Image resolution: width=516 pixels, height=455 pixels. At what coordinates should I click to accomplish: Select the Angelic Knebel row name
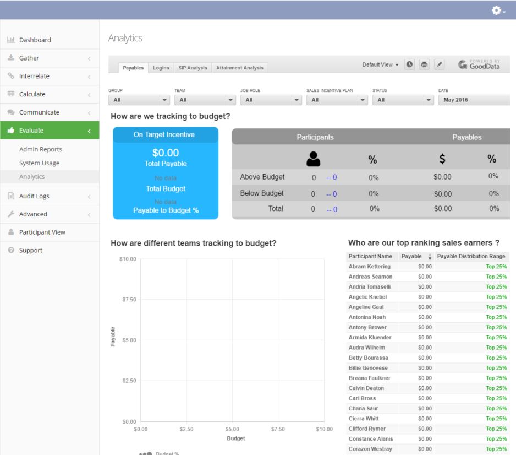[x=367, y=297]
